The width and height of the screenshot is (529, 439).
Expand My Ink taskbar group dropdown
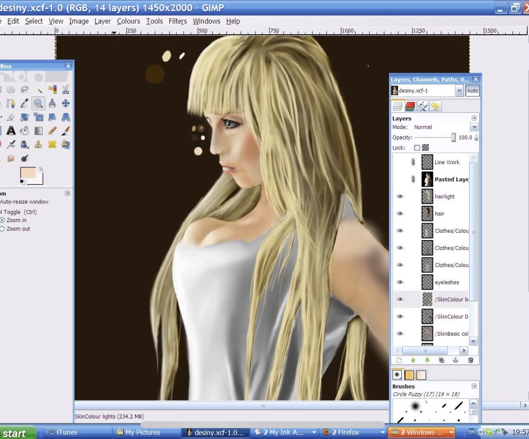point(314,432)
